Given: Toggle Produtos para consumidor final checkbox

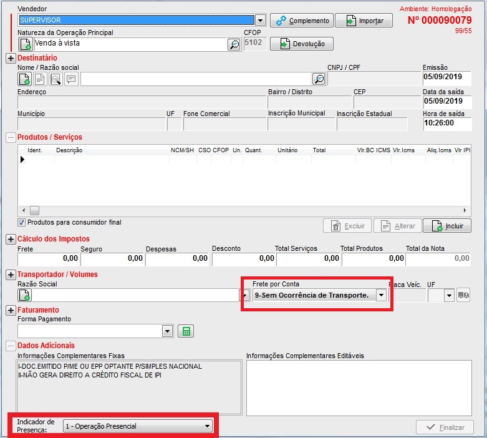Looking at the screenshot, I should click(x=21, y=223).
